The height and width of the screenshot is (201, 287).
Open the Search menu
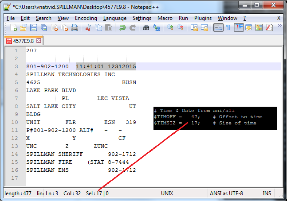(x=43, y=18)
